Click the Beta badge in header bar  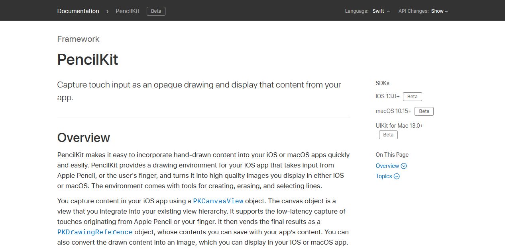pos(156,11)
